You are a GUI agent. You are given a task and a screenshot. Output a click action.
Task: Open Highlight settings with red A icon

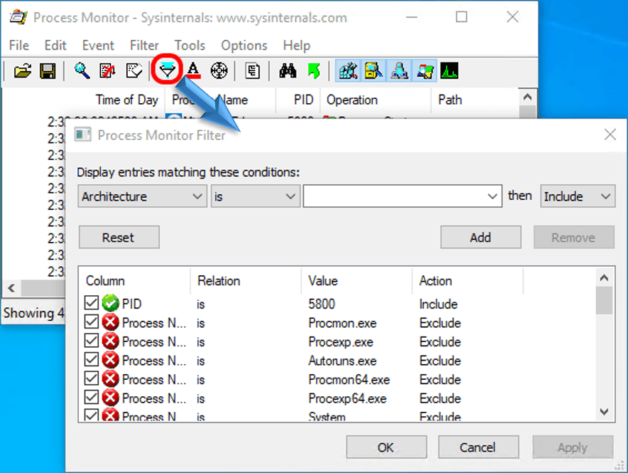click(x=193, y=71)
